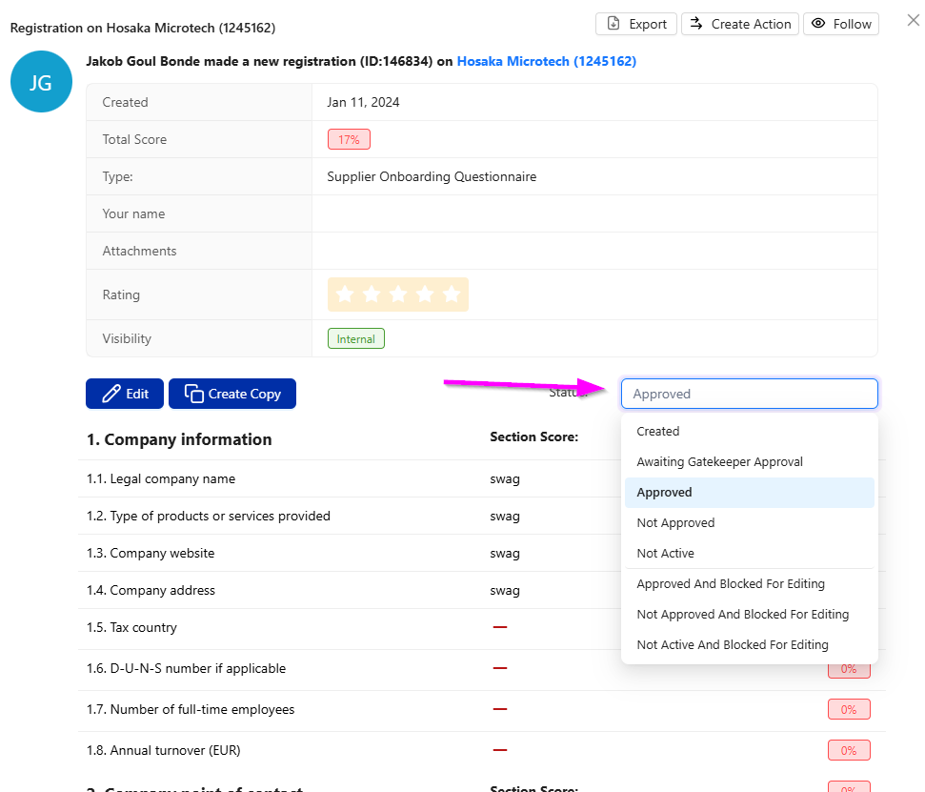925x792 pixels.
Task: Open the Hosaka Microtech (1245162) link
Action: pyautogui.click(x=546, y=61)
